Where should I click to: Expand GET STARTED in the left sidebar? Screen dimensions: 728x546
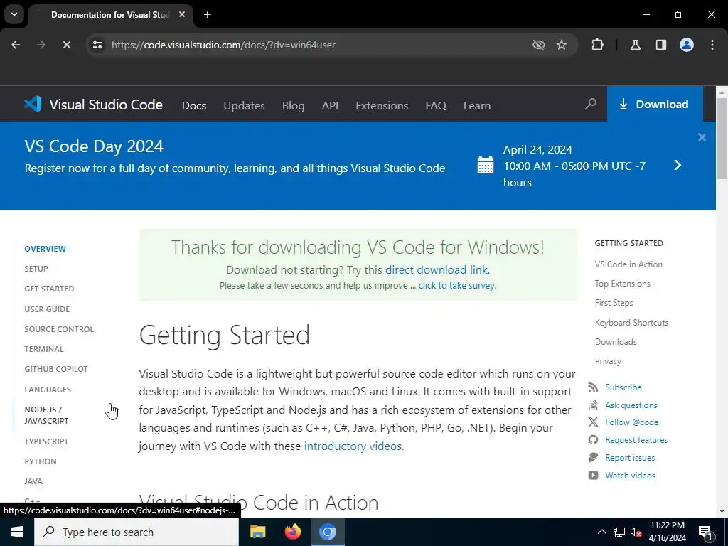49,289
